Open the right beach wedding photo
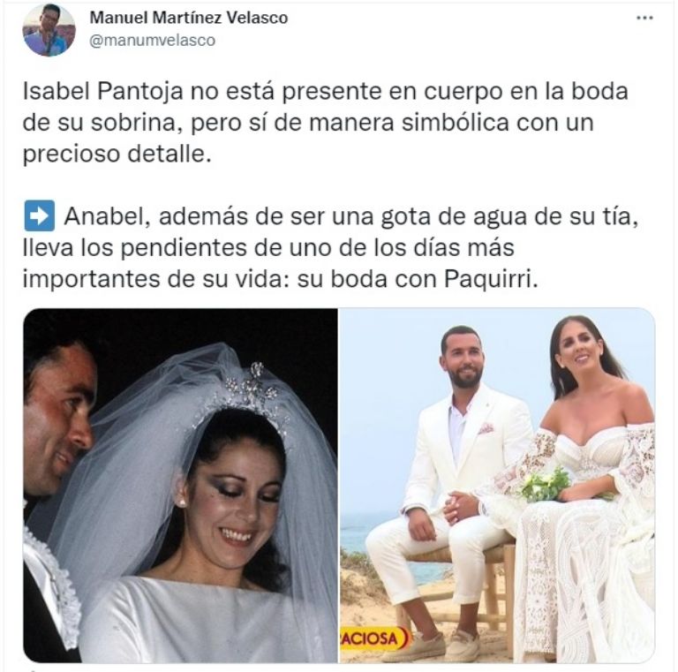678x672 pixels. pos(497,485)
